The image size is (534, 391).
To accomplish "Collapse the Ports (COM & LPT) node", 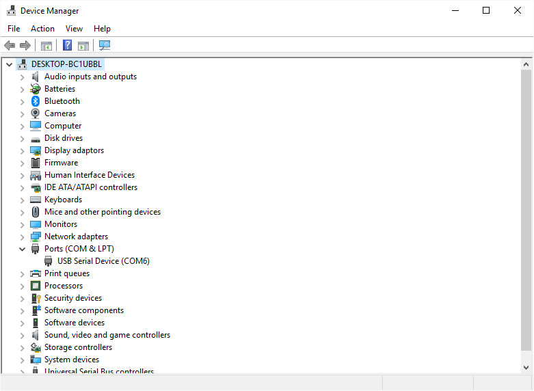I will click(22, 249).
